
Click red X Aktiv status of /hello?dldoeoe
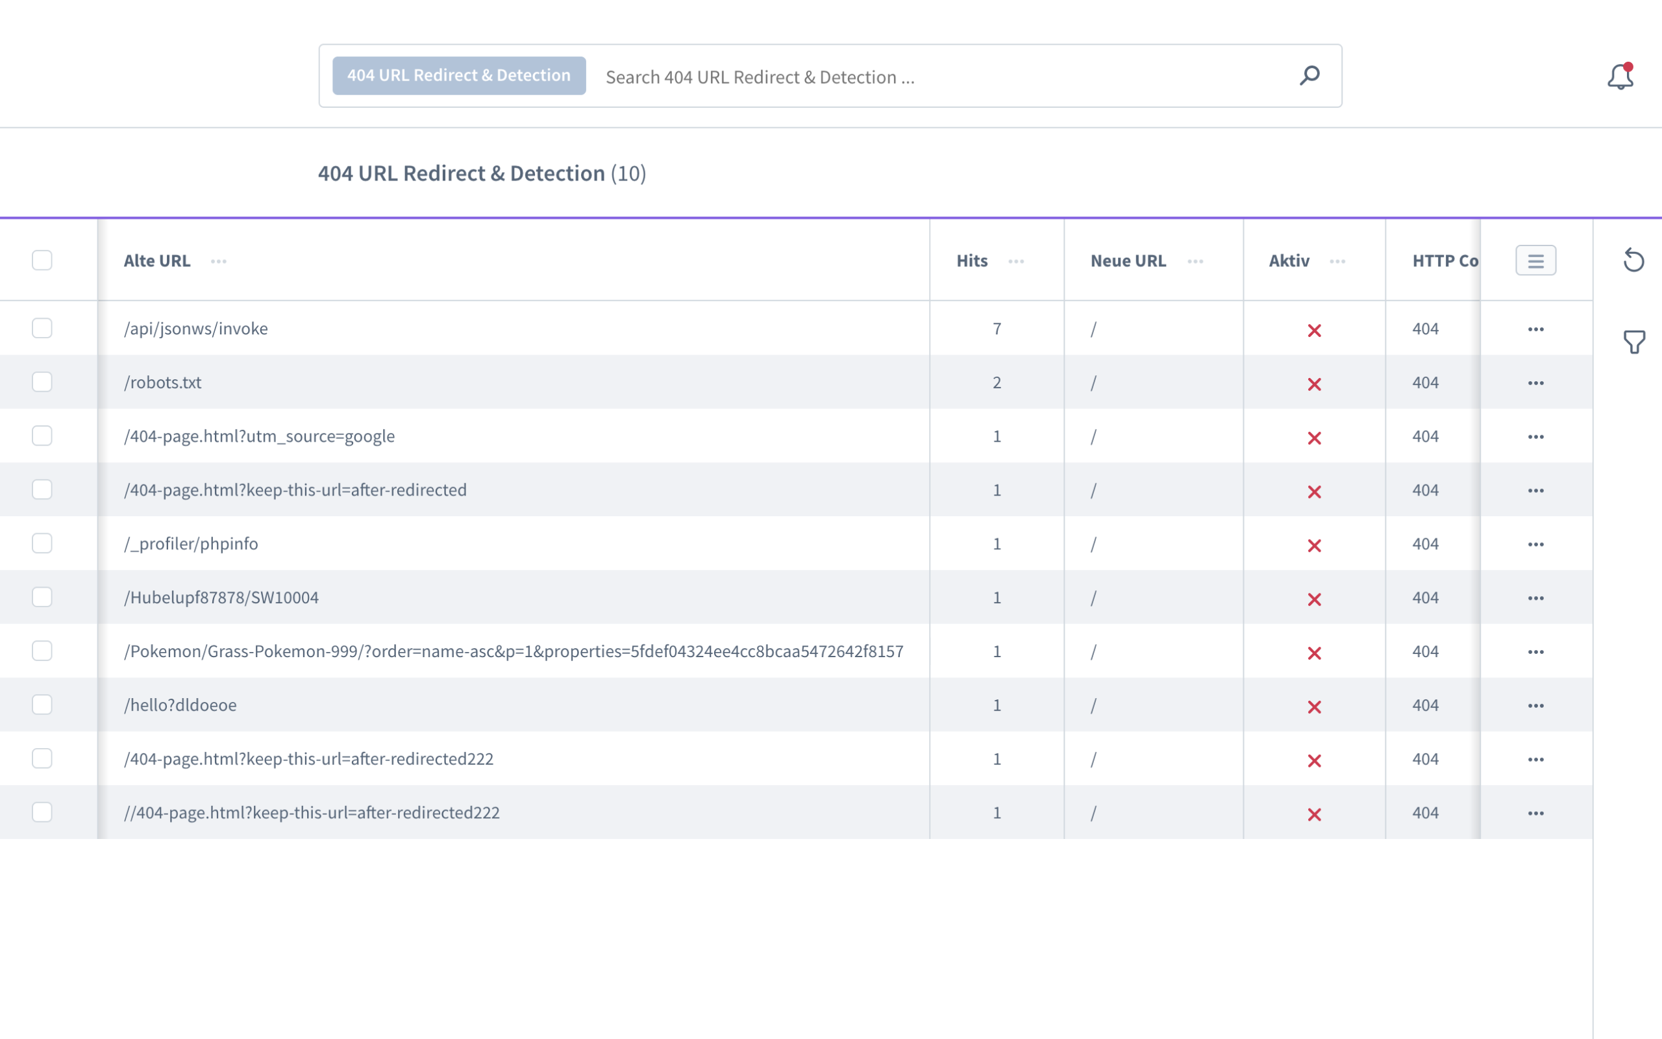click(x=1314, y=707)
